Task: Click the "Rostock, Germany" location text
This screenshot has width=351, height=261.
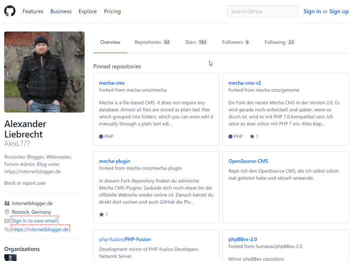Action: point(32,212)
